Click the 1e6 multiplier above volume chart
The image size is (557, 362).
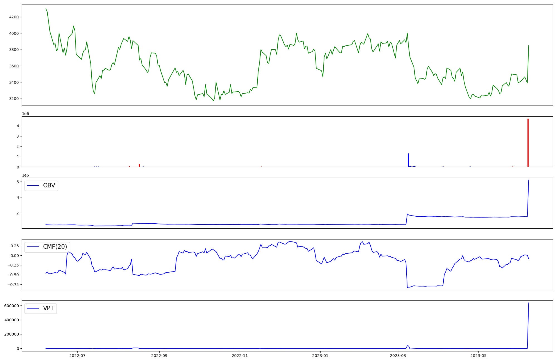click(25, 114)
